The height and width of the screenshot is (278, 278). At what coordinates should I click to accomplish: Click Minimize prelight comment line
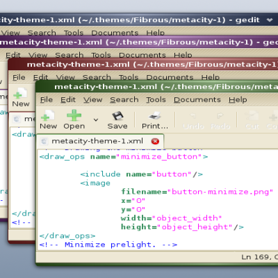tap(108, 245)
